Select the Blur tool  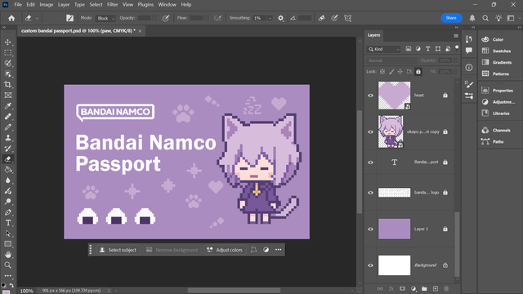7,180
